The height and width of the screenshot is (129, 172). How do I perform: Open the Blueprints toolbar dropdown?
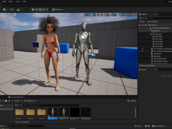12,10
